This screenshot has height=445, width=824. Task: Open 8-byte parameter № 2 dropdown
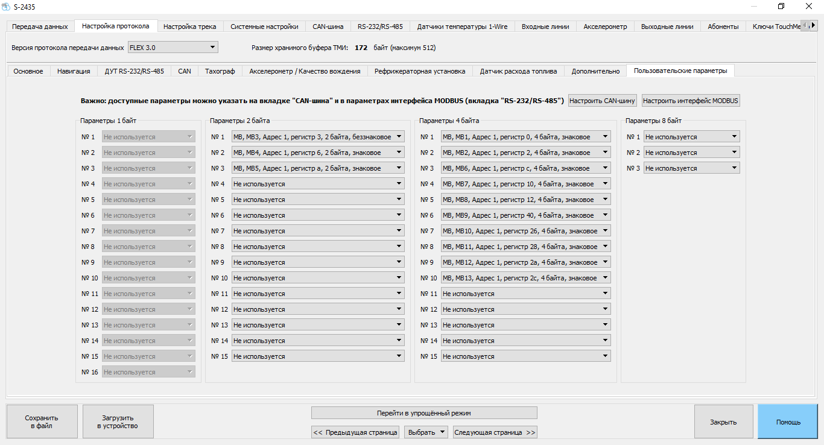[x=691, y=153]
